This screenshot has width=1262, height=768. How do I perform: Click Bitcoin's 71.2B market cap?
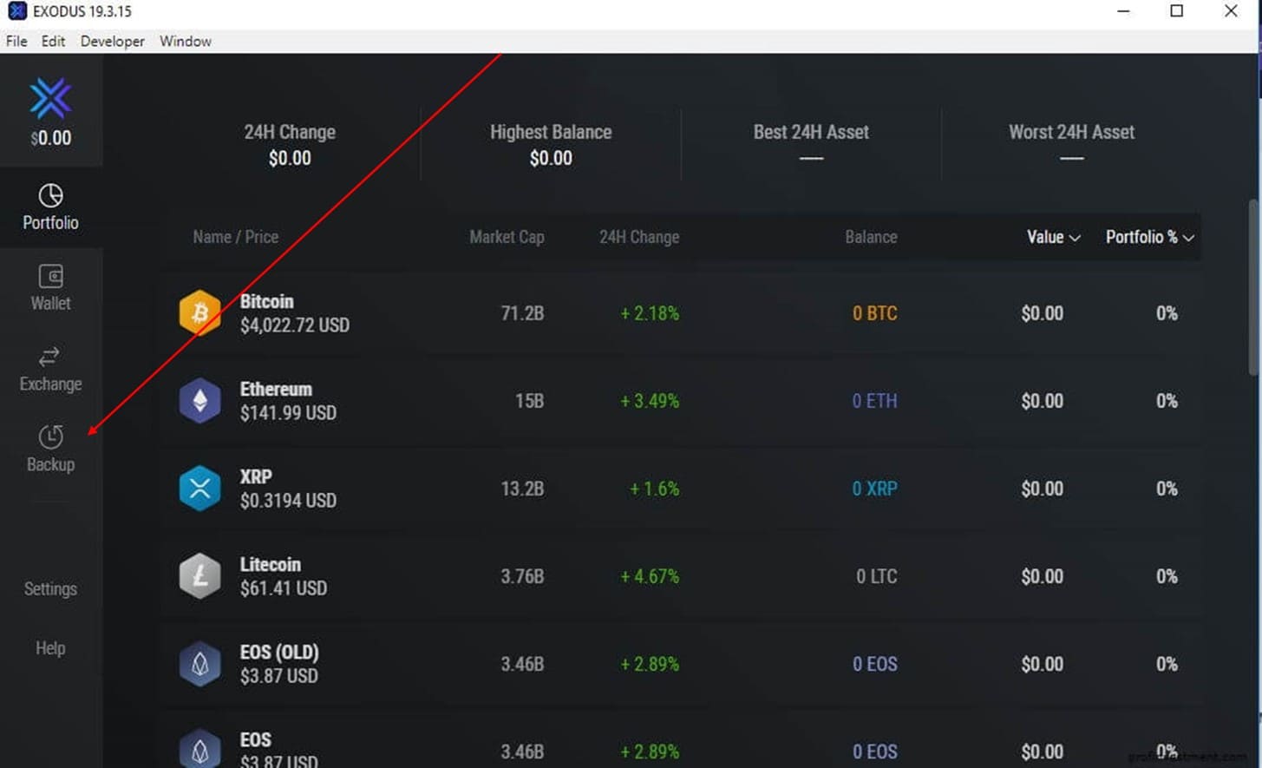tap(522, 313)
